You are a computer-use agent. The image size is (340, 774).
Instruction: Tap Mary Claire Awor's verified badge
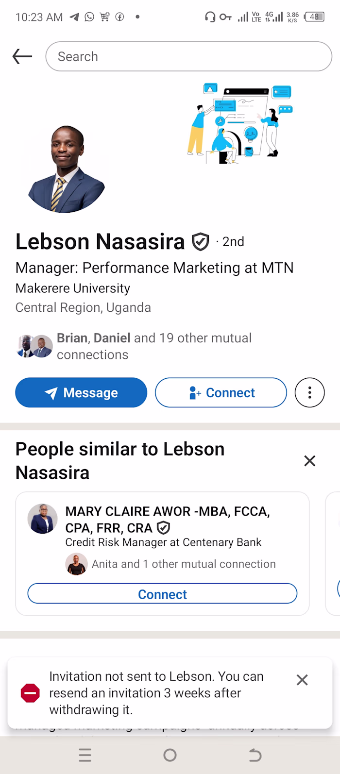click(x=164, y=528)
